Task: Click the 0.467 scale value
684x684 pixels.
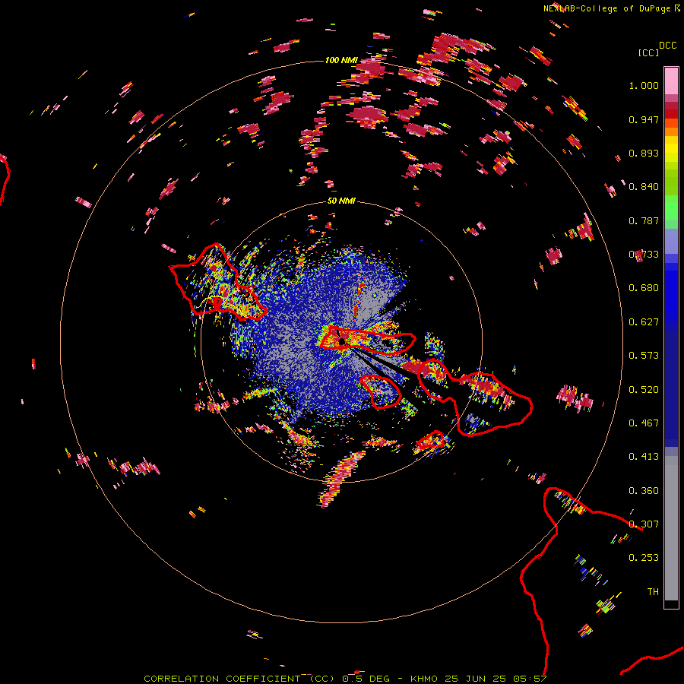Action: [x=644, y=423]
